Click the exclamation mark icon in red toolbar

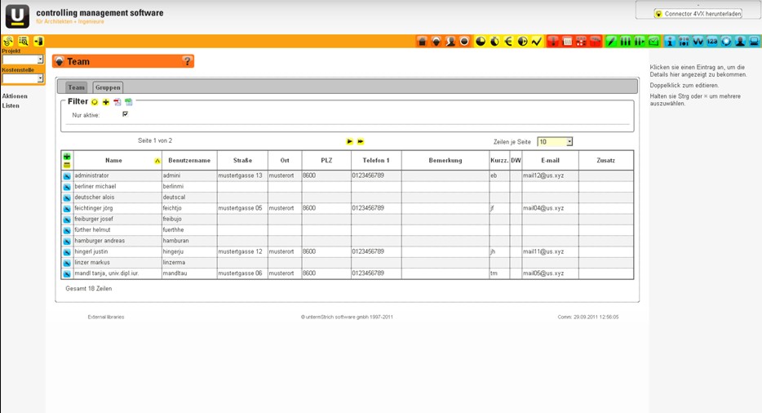553,42
